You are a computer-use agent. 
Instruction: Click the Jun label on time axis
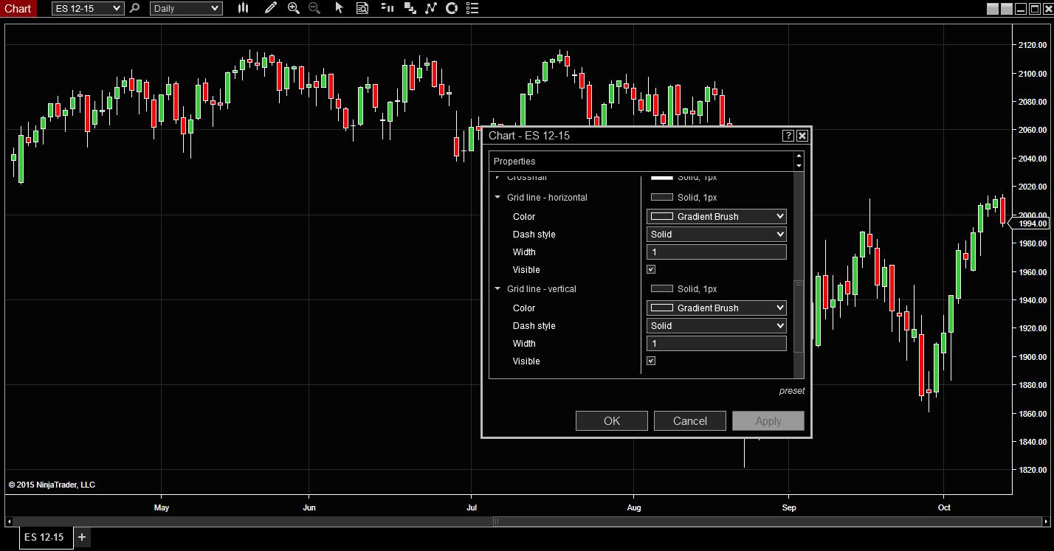tap(309, 507)
